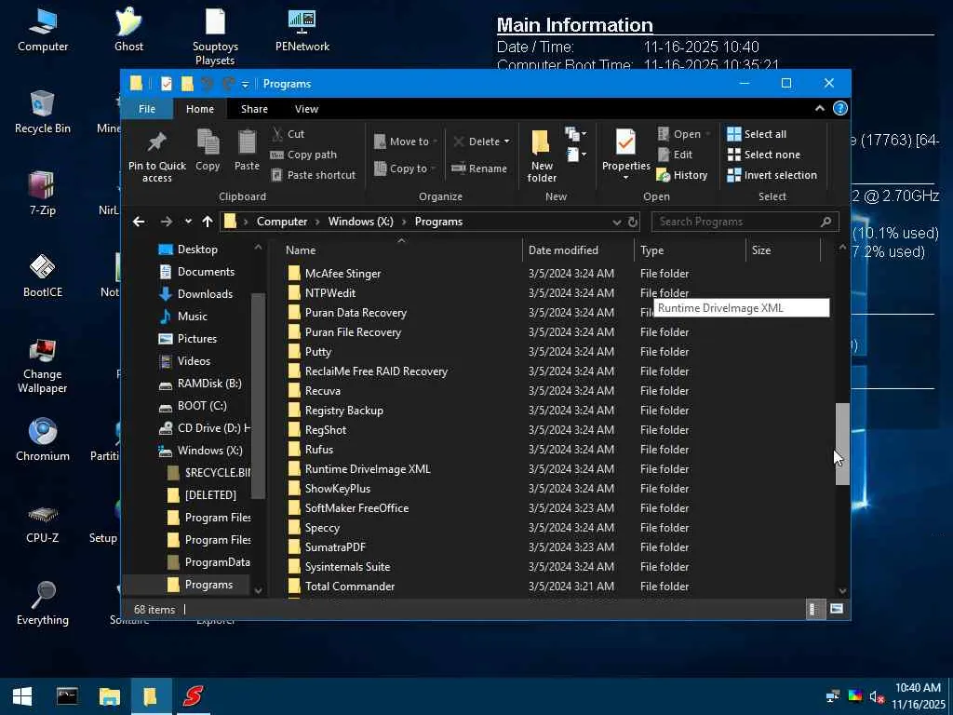The width and height of the screenshot is (953, 715).
Task: Collapse the ribbon with the chevron
Action: (x=819, y=108)
